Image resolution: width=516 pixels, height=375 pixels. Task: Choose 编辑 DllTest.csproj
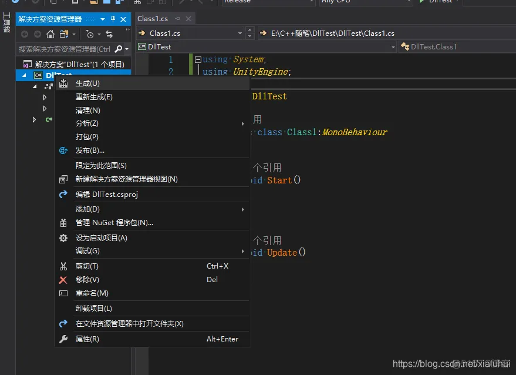coord(152,195)
